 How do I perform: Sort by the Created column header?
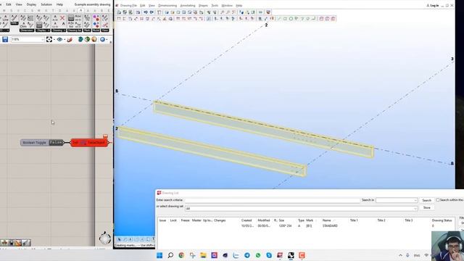coord(246,220)
